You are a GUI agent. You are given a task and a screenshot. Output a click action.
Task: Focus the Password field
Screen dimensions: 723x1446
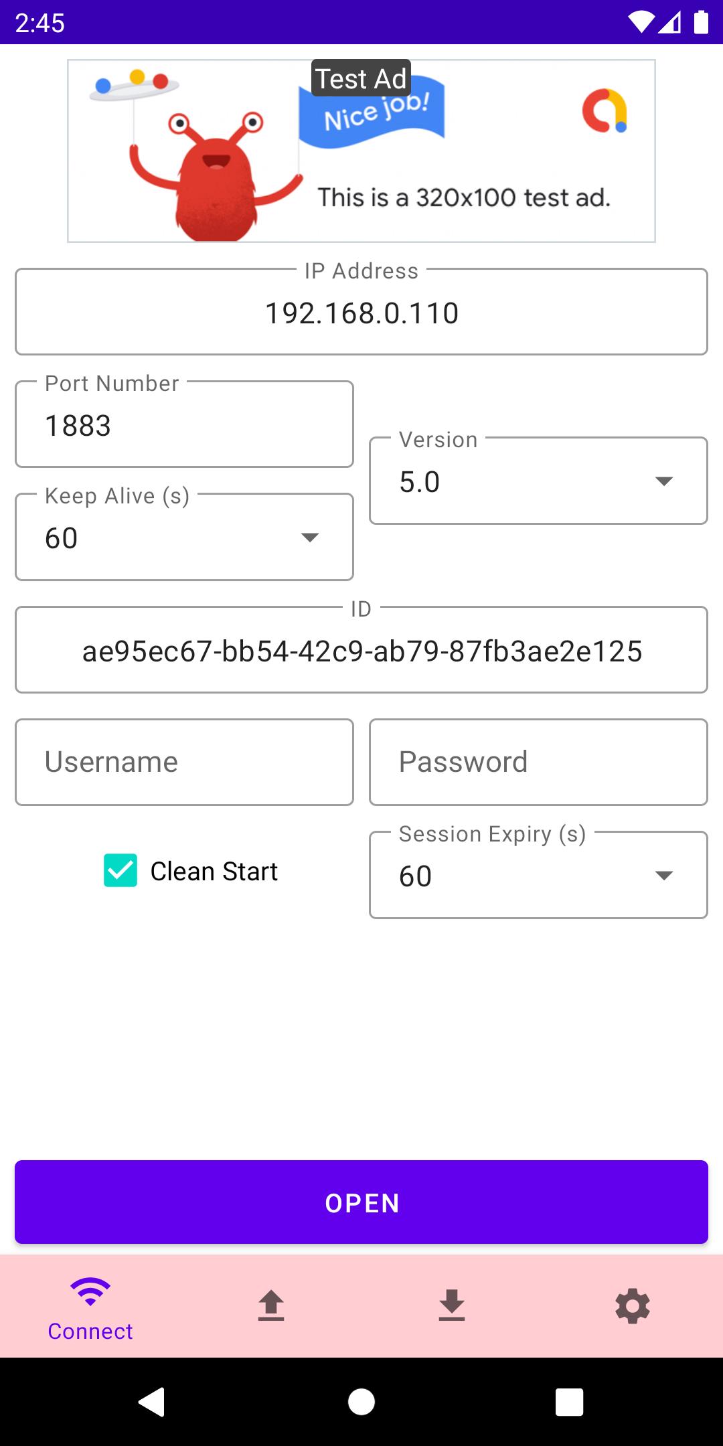click(x=538, y=762)
